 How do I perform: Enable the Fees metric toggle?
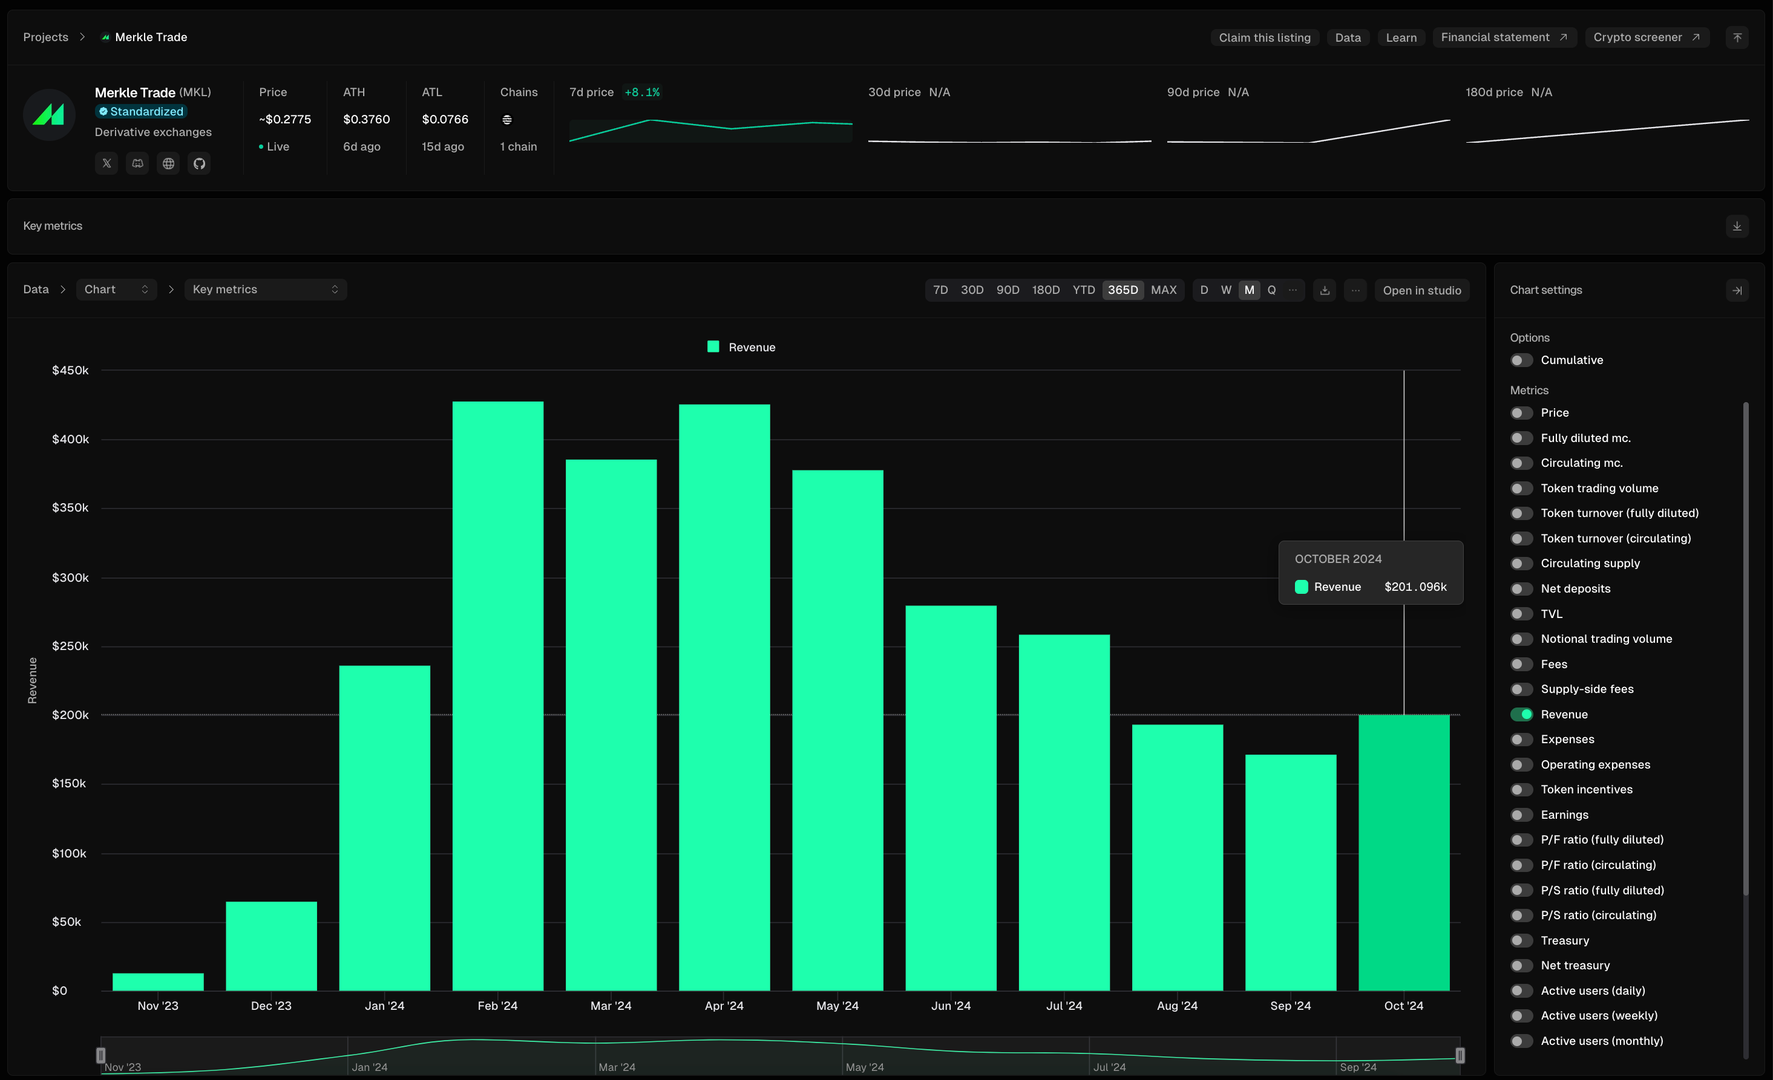1521,665
